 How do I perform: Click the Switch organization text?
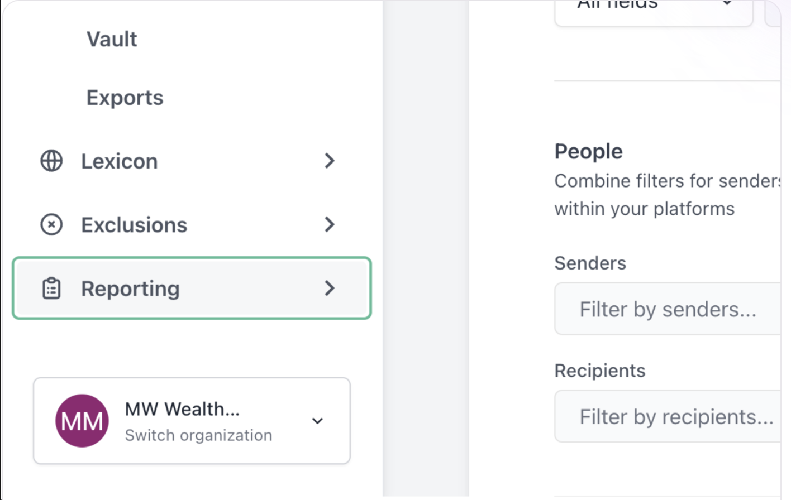[199, 435]
